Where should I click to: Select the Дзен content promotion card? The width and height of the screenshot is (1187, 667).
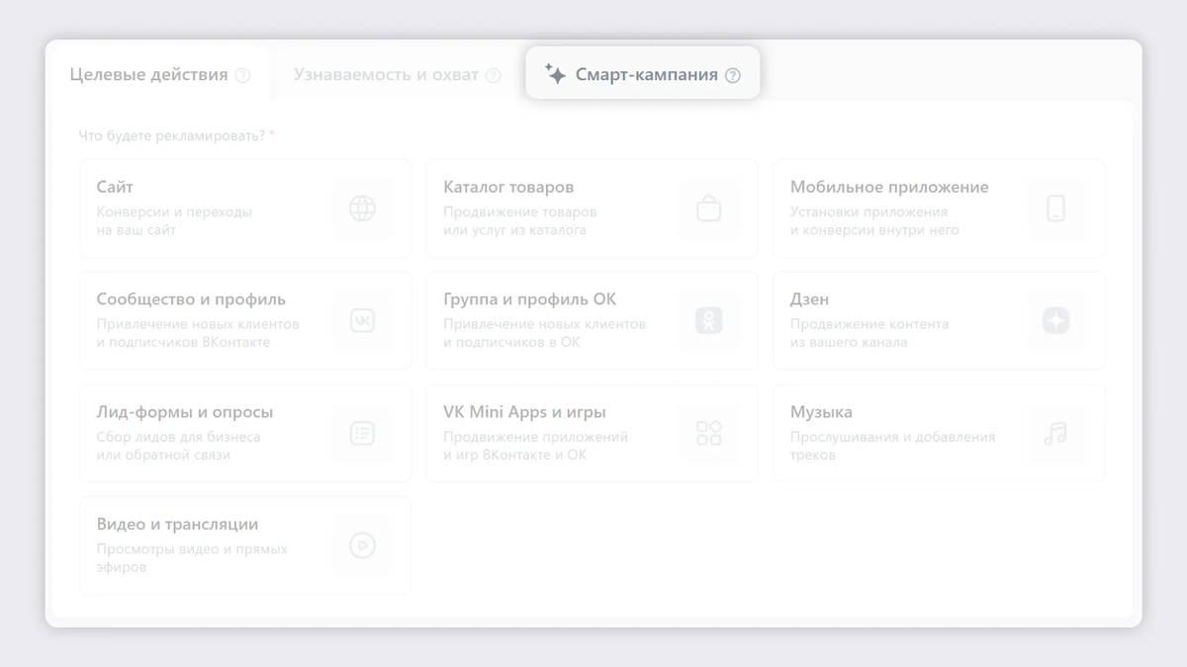pyautogui.click(x=938, y=320)
